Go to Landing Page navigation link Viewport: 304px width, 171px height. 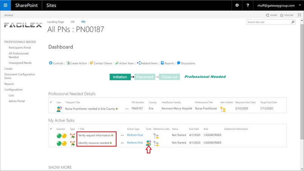[x=56, y=22]
